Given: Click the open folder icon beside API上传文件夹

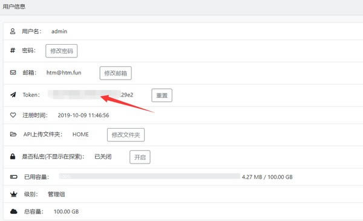Looking at the screenshot, I should [x=13, y=134].
